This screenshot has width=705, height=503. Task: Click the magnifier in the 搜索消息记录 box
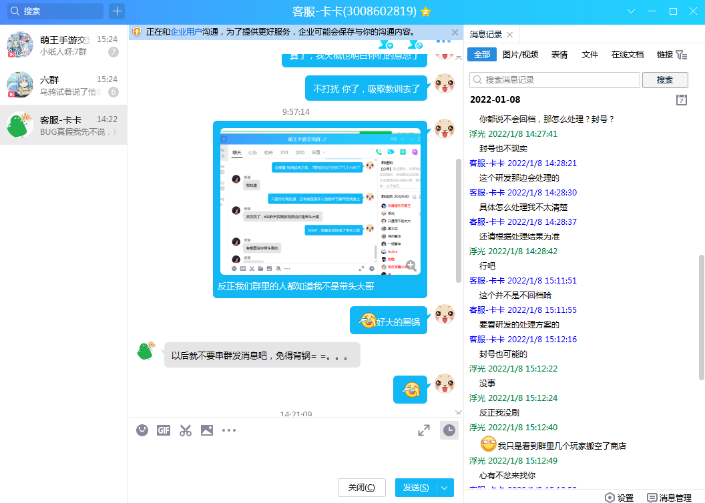pos(477,80)
